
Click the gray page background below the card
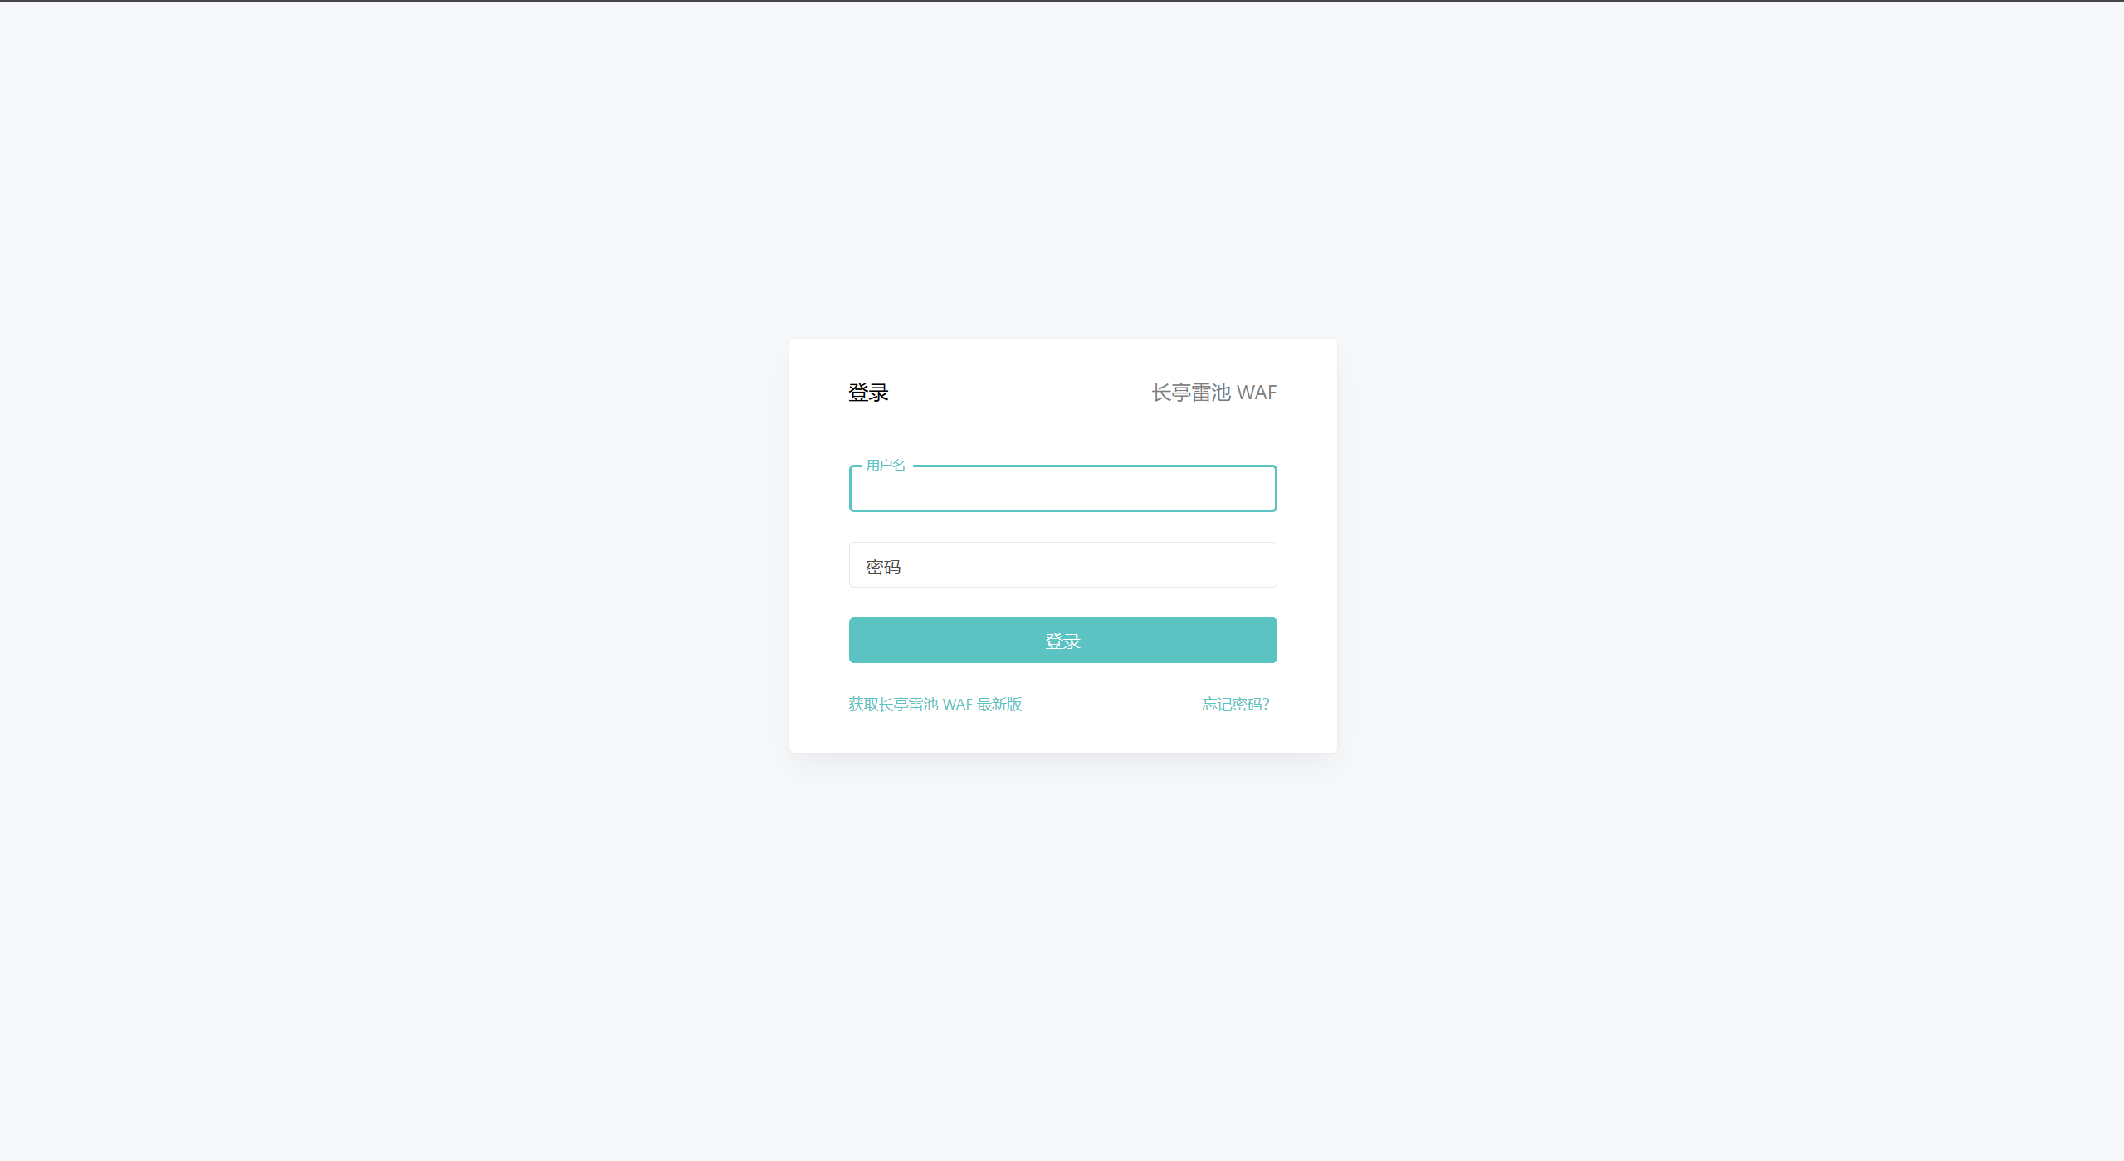(x=1062, y=954)
